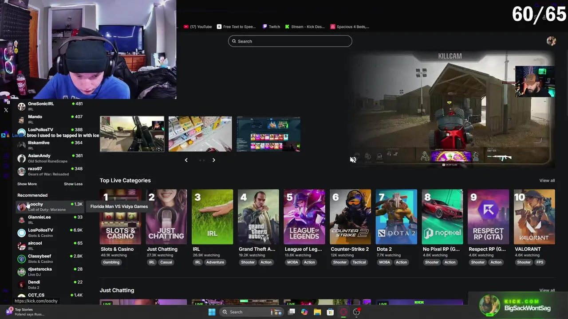Open the Respect RP (GTA) category card
Viewport: 568px width, 319px height.
tap(488, 217)
